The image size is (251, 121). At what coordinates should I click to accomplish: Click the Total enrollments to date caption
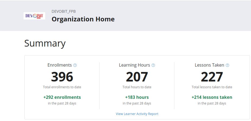coord(62,87)
